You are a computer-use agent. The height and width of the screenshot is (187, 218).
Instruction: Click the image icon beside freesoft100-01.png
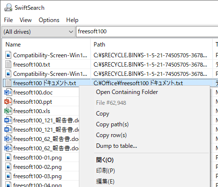8,158
